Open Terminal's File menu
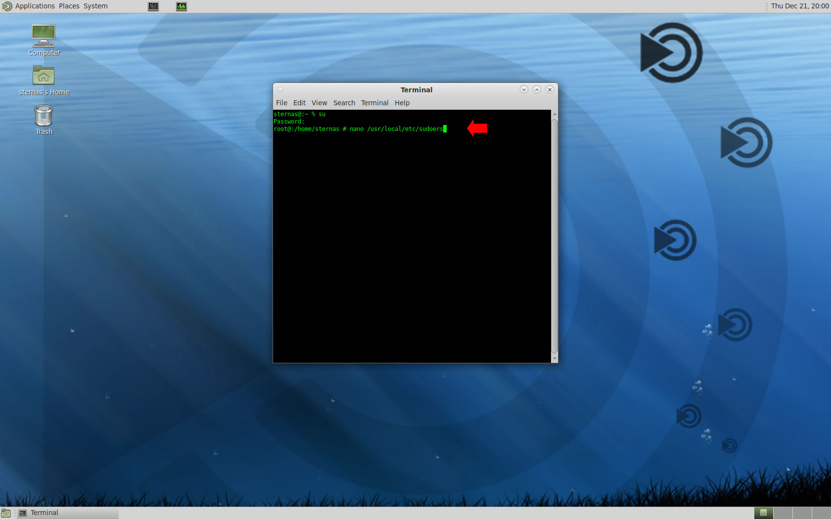Viewport: 831px width, 519px height. click(281, 103)
